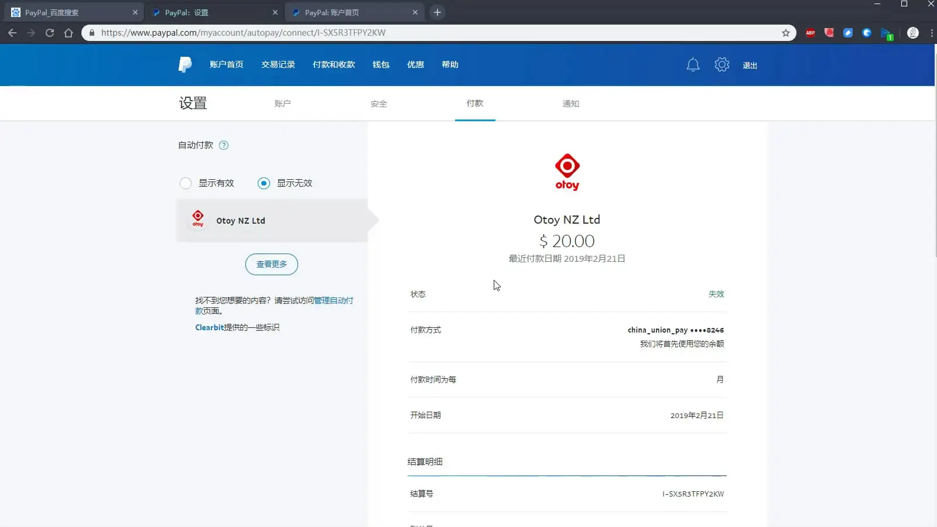Open the ABP extension icon
The width and height of the screenshot is (937, 527).
pyautogui.click(x=811, y=33)
